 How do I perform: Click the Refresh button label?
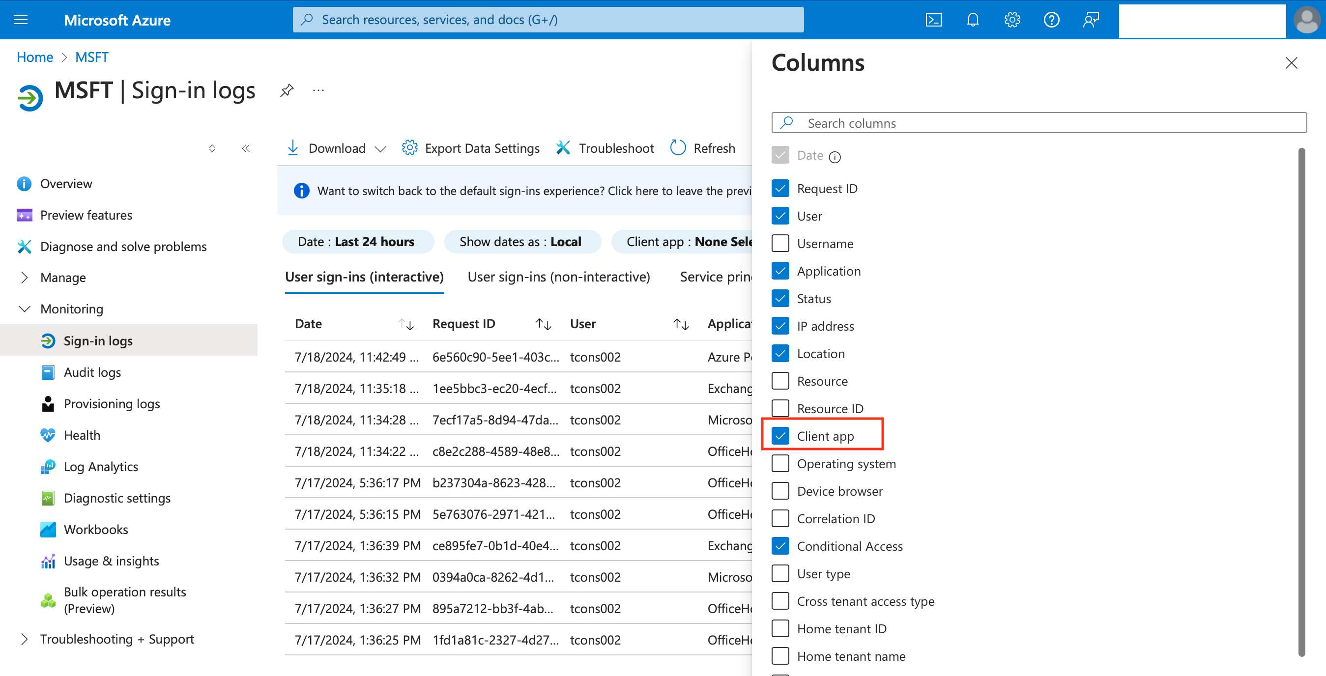coord(714,148)
